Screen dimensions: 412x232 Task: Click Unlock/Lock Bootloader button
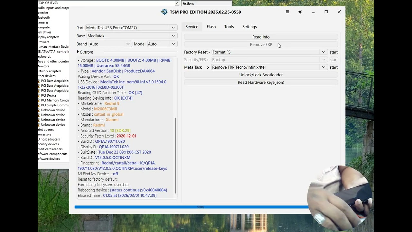point(261,75)
